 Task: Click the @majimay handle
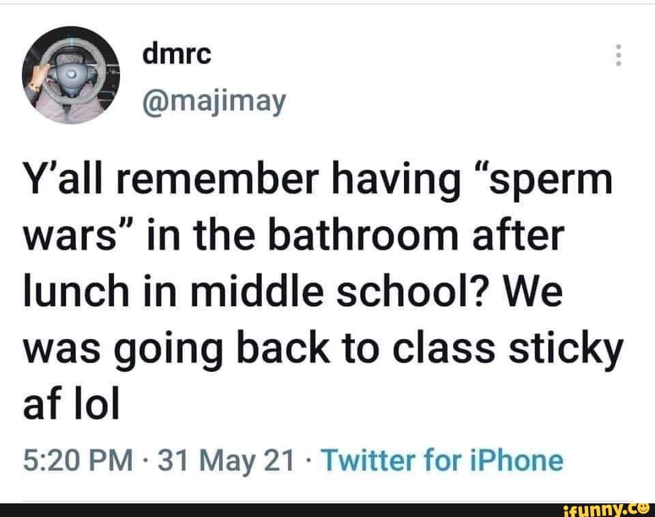pyautogui.click(x=214, y=102)
